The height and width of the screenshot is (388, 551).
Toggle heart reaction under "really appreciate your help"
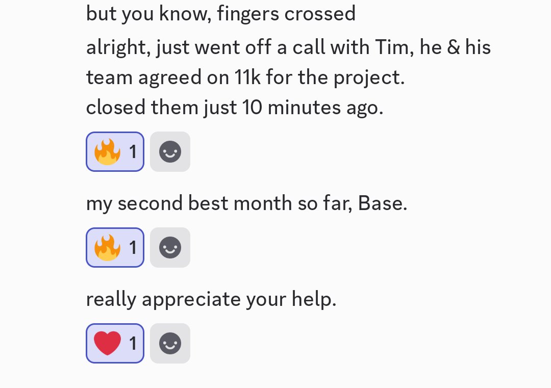(x=115, y=344)
